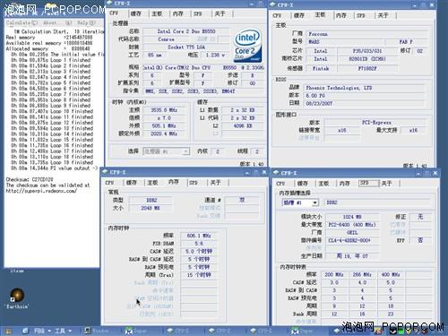The width and height of the screenshot is (448, 336).
Task: Click the BIOS date value 08/23/2007
Action: (365, 103)
